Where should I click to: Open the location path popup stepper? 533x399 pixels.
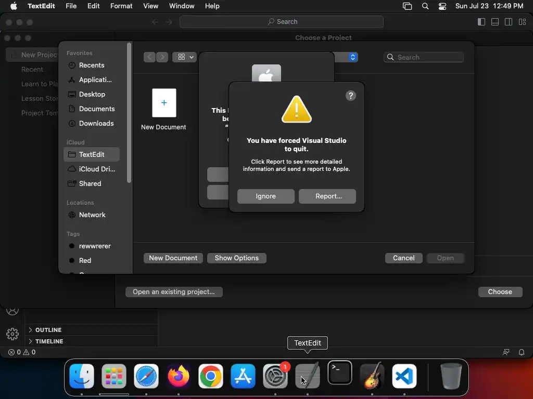pyautogui.click(x=353, y=57)
